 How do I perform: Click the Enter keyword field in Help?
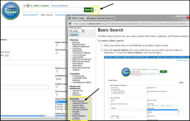[x=82, y=28]
